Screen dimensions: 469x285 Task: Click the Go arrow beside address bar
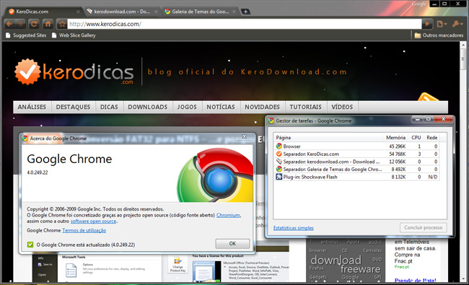(427, 24)
